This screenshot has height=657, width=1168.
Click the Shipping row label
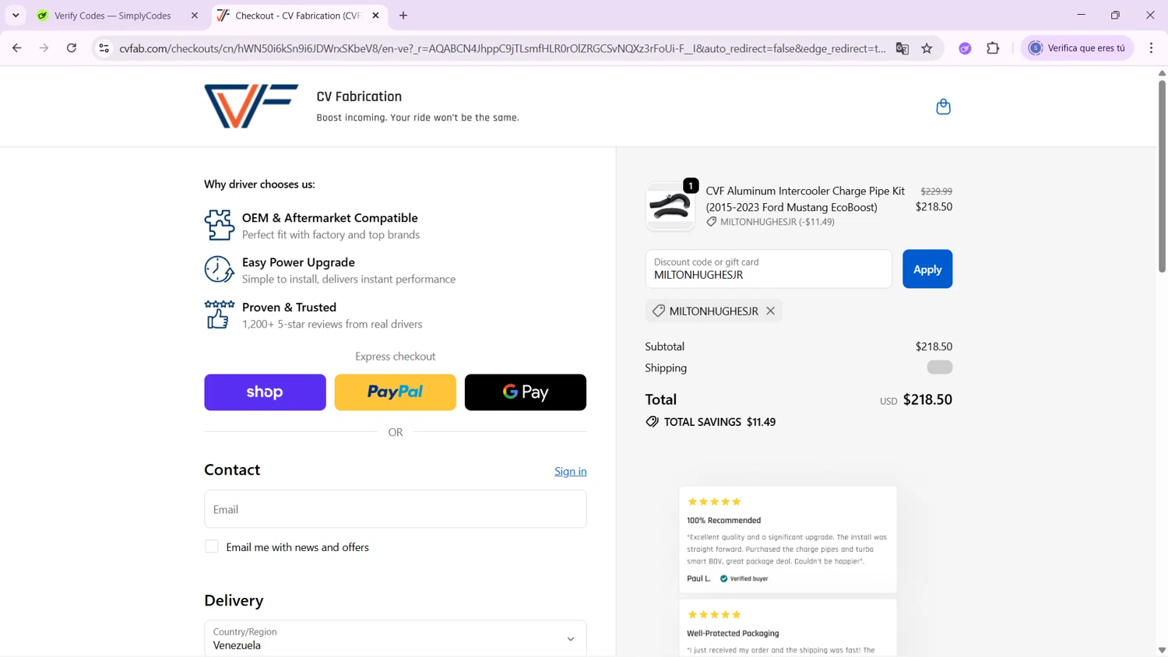tap(666, 367)
